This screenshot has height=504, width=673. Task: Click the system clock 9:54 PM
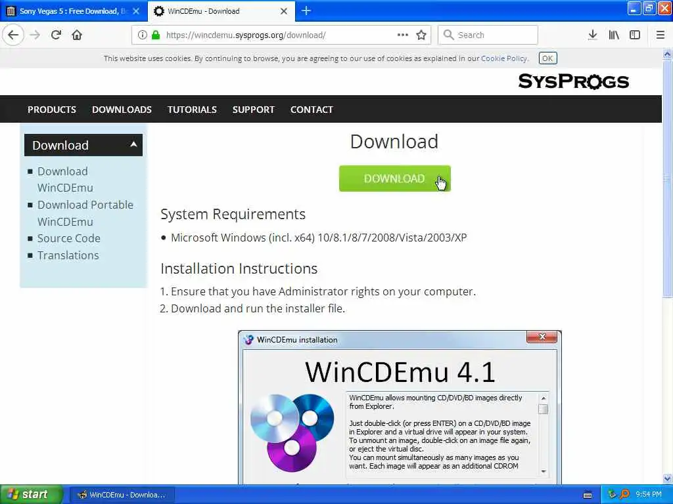[649, 495]
